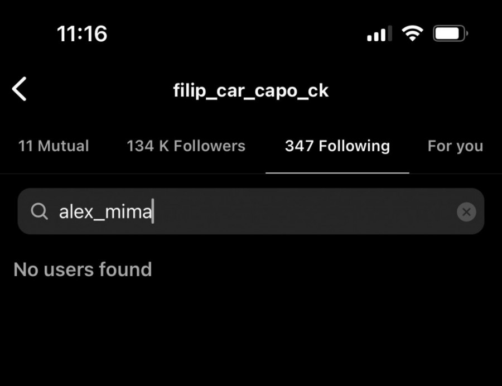Viewport: 502px width, 386px height.
Task: Go back using the left chevron arrow
Action: point(19,89)
